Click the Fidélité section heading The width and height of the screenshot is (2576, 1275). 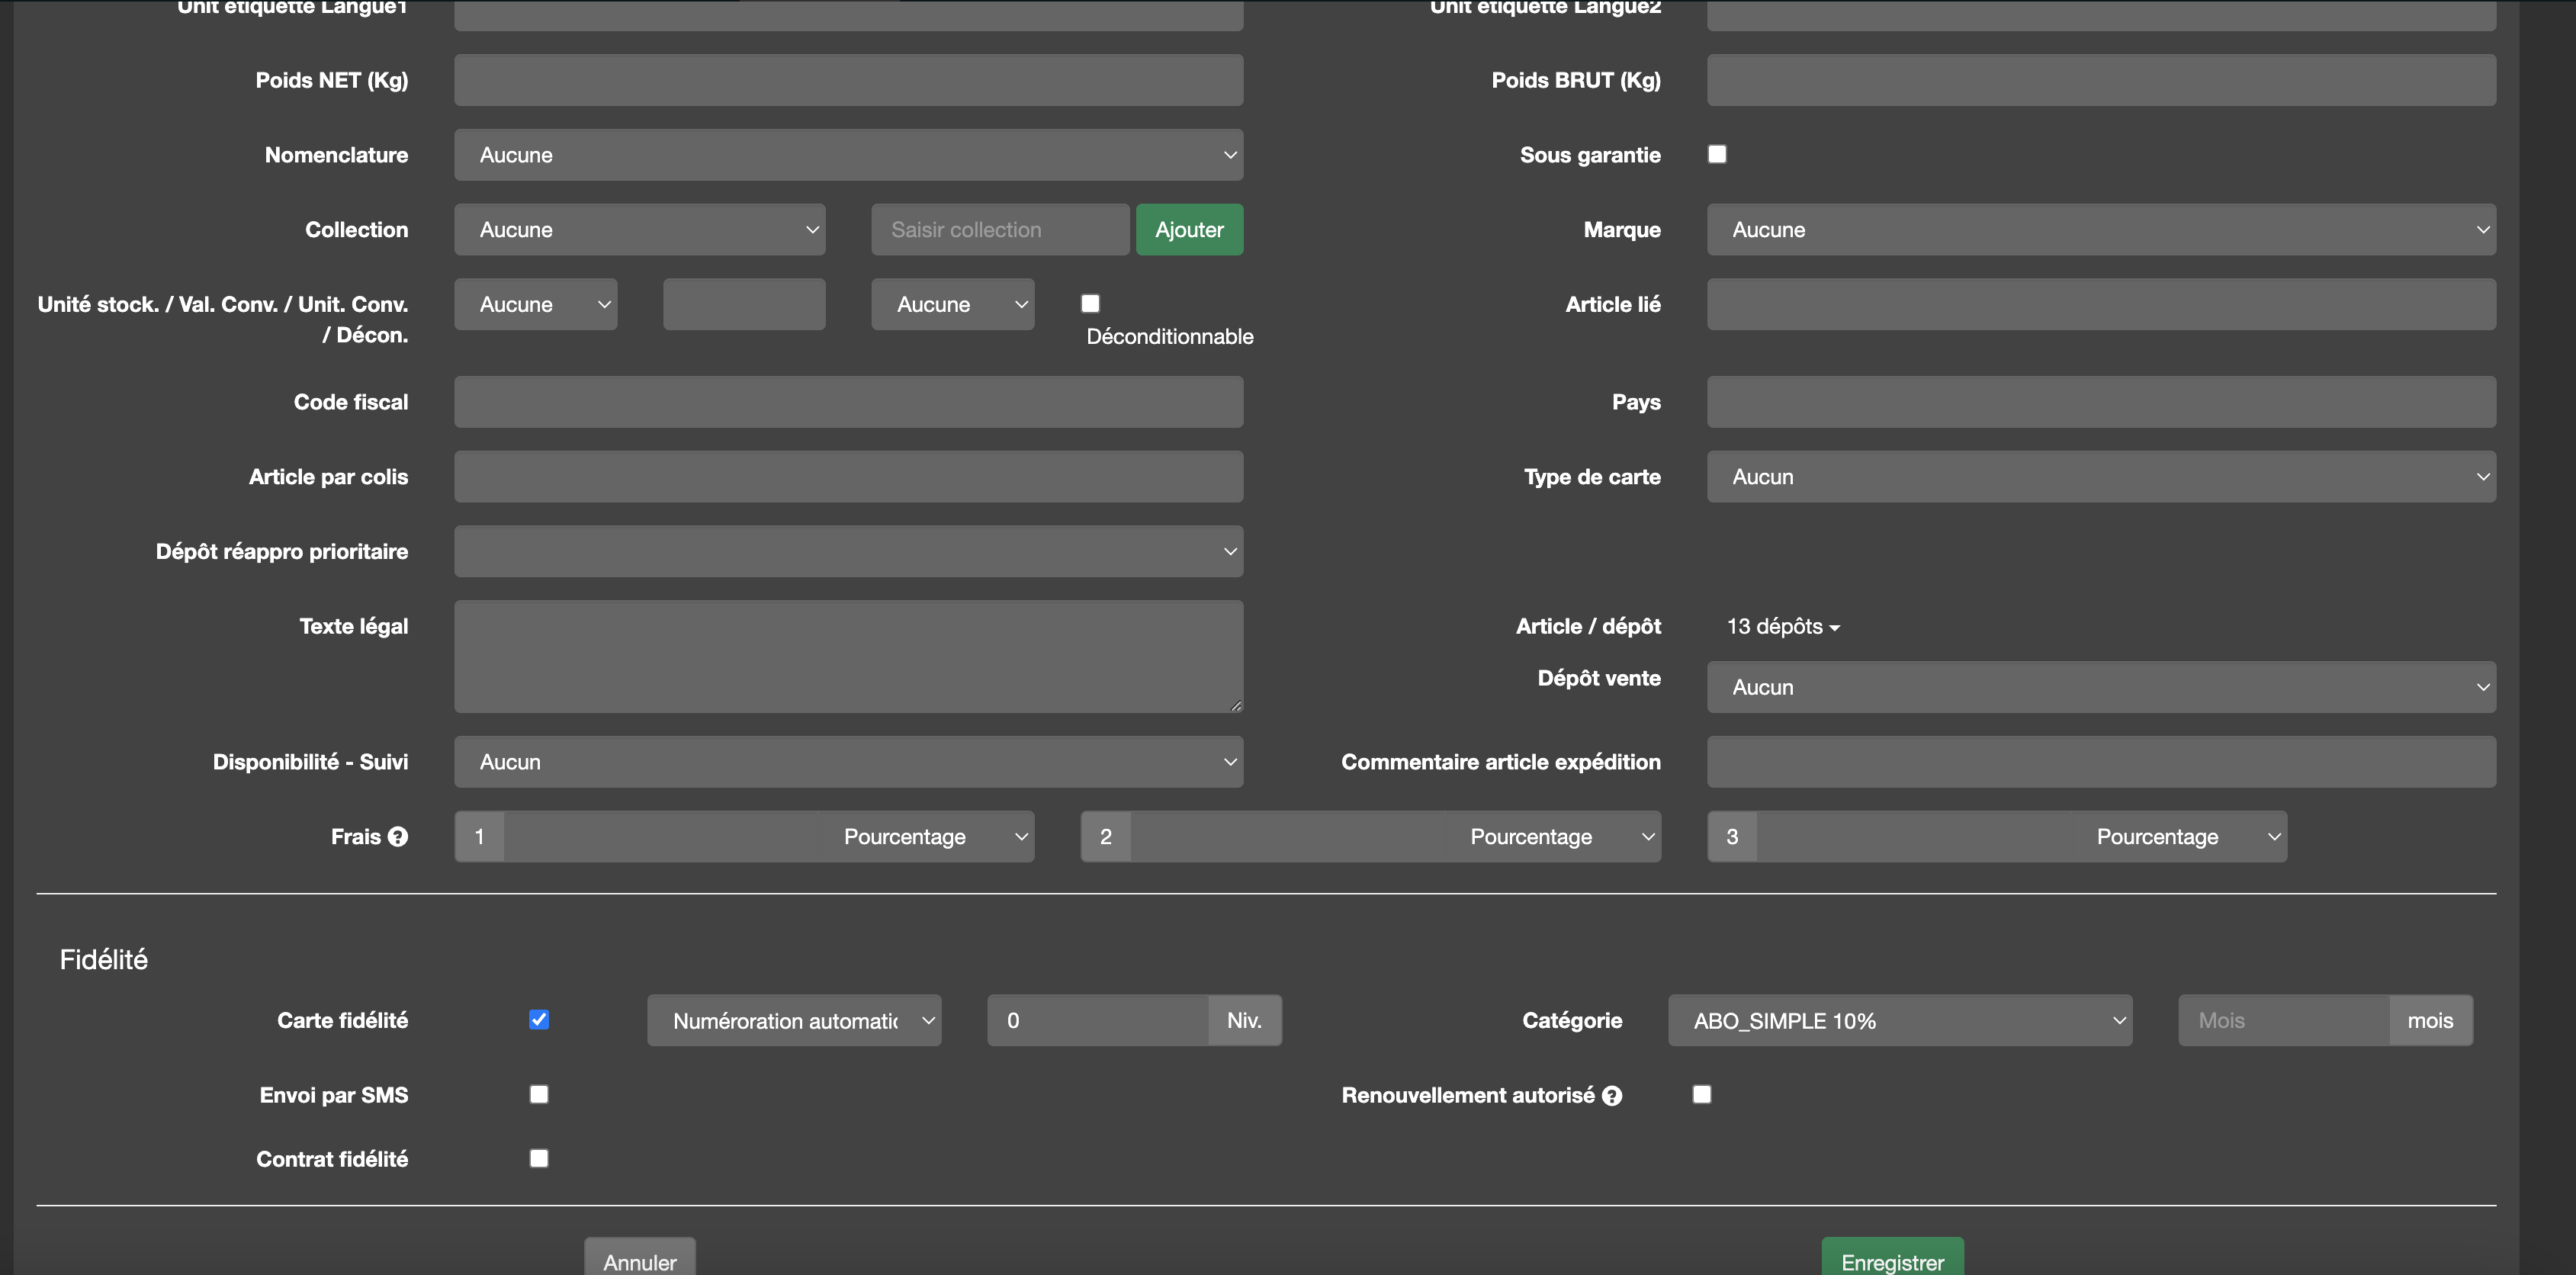point(104,960)
